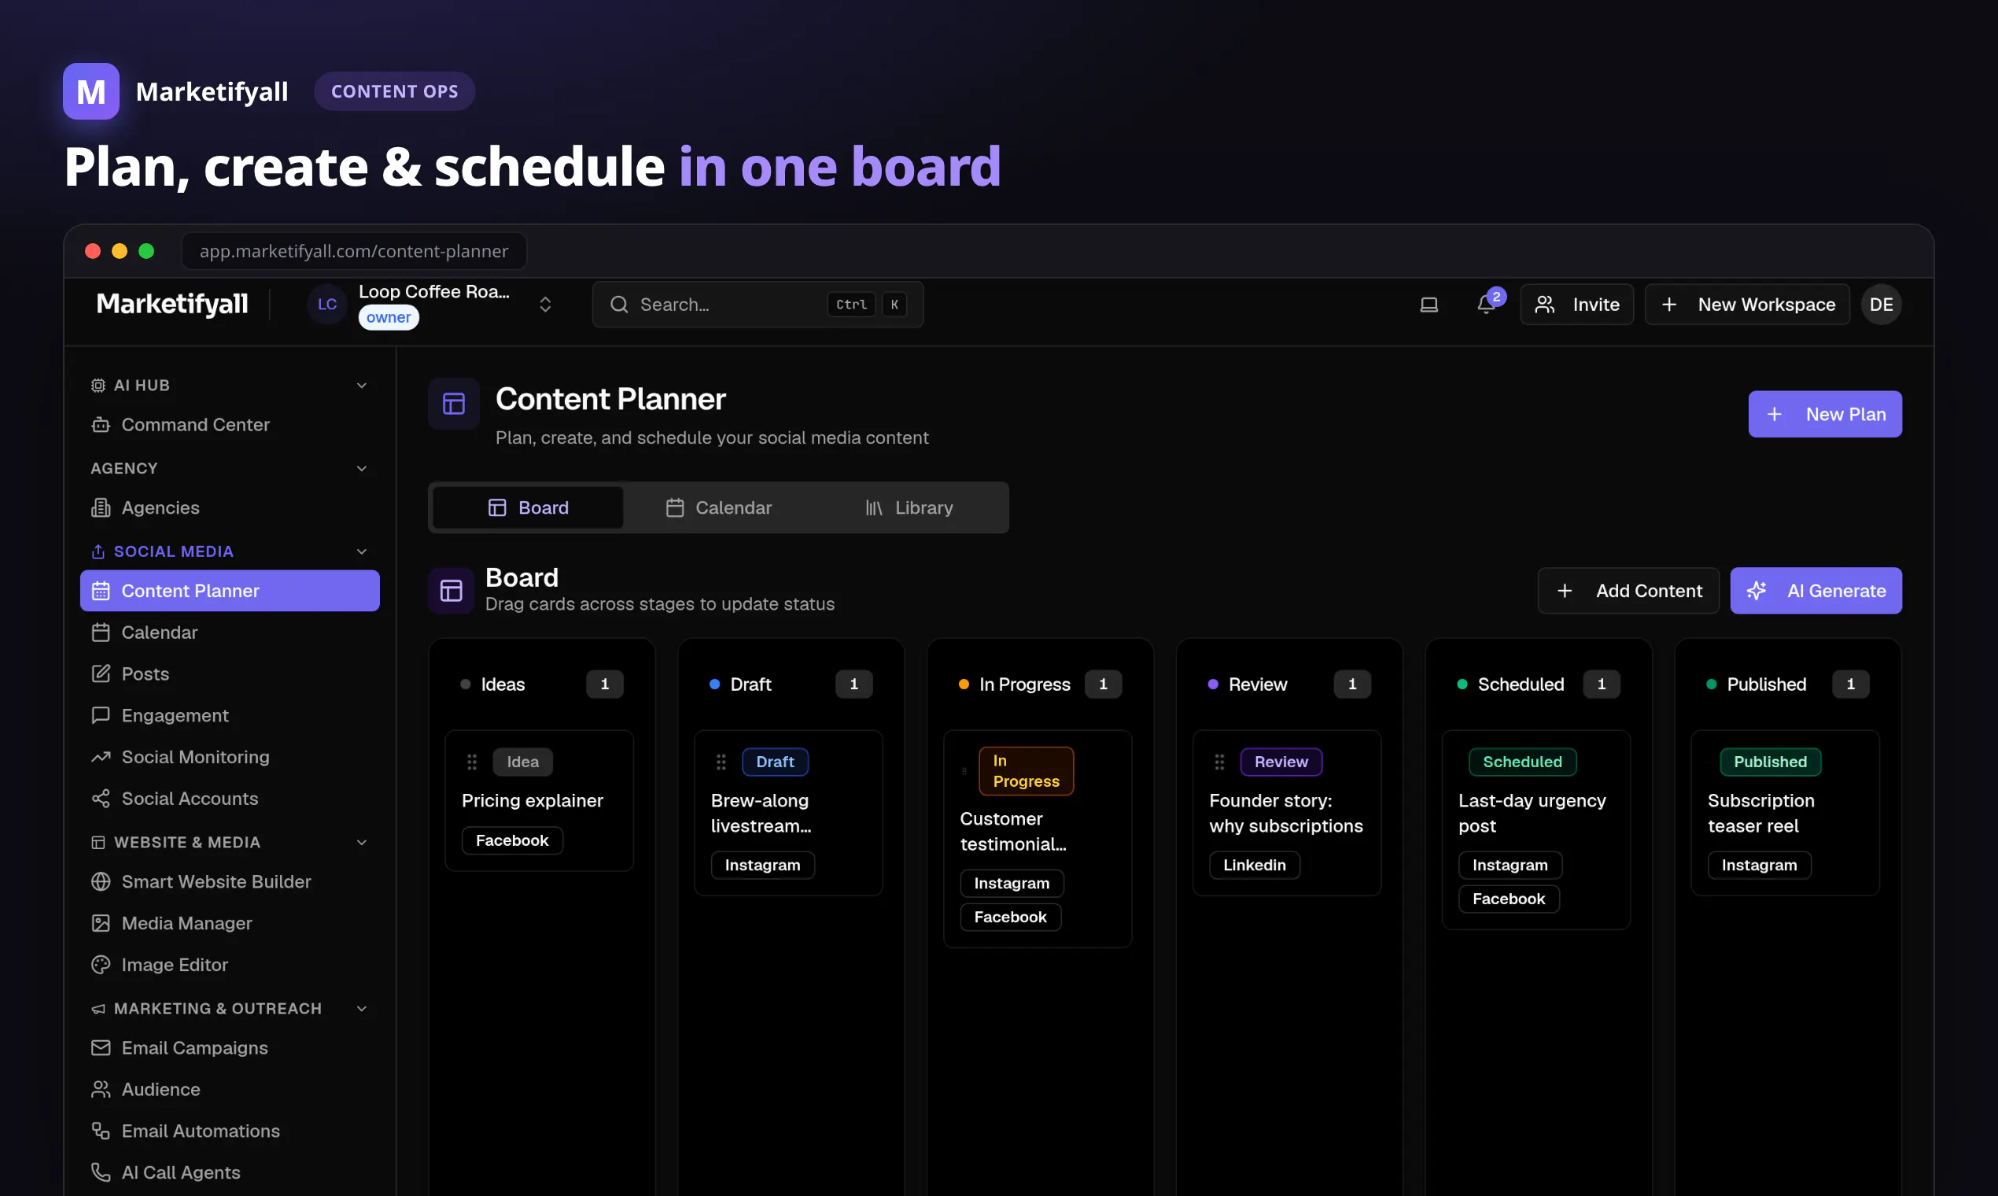Open the Customer testimonial card
Image resolution: width=1998 pixels, height=1196 pixels.
click(x=1037, y=839)
